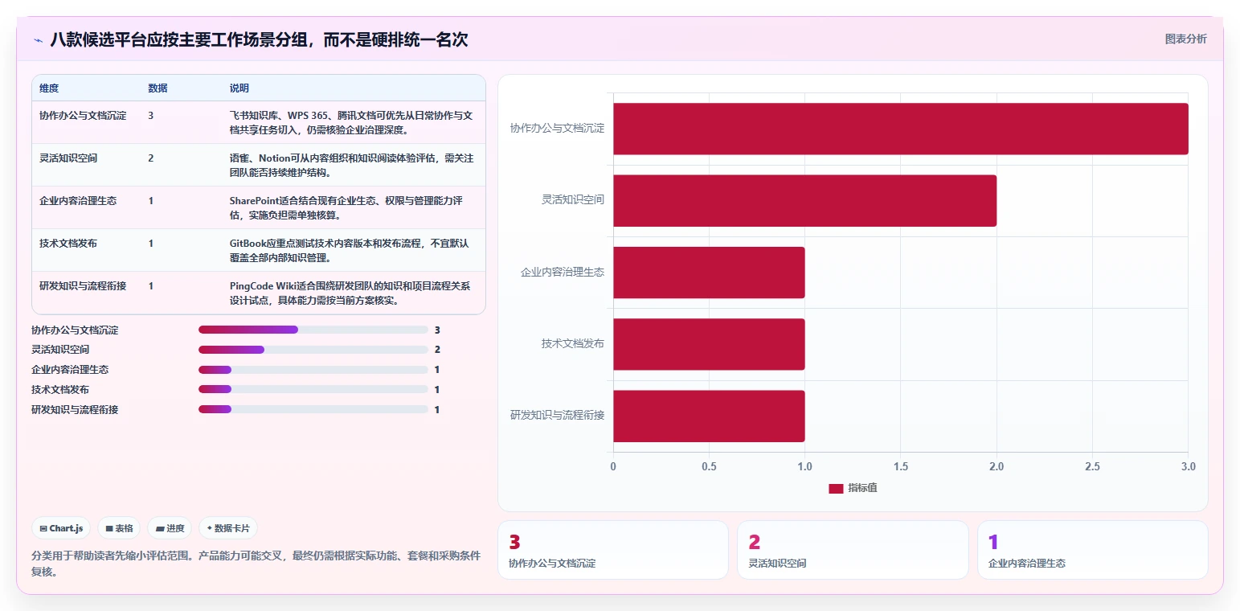Click the 灵活知识空间 chart bar
1240x611 pixels.
pyautogui.click(x=804, y=200)
